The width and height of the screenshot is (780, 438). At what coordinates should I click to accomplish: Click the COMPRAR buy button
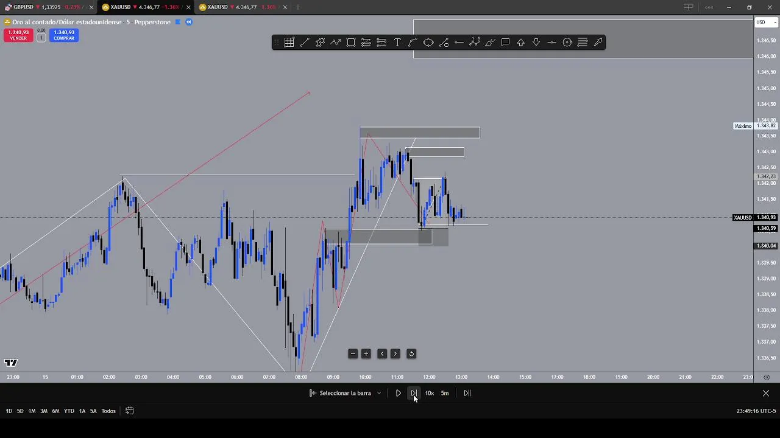click(x=64, y=35)
